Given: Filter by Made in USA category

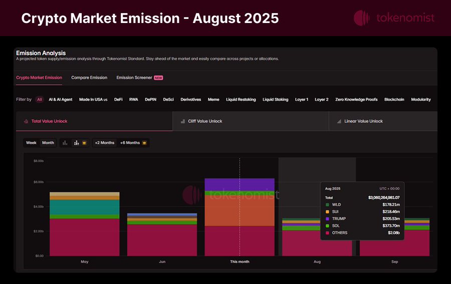Looking at the screenshot, I should (93, 100).
